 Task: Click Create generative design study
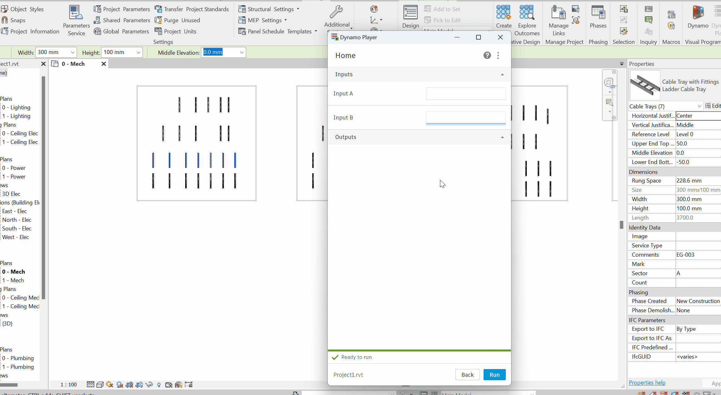(504, 17)
